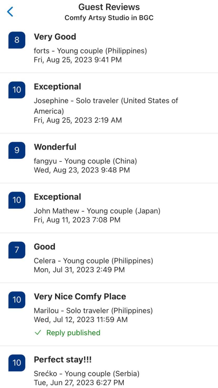Screen dimensions: 218x388
Task: Tap the Guest Reviews page title
Action: [x=109, y=7]
